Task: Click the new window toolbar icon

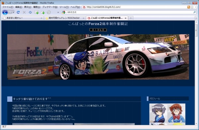Action: point(36,12)
